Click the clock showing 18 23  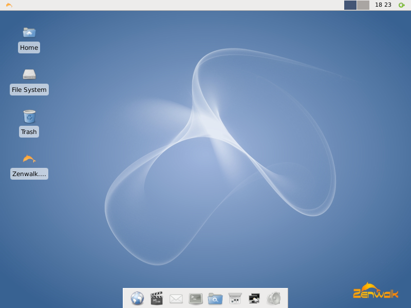(383, 5)
